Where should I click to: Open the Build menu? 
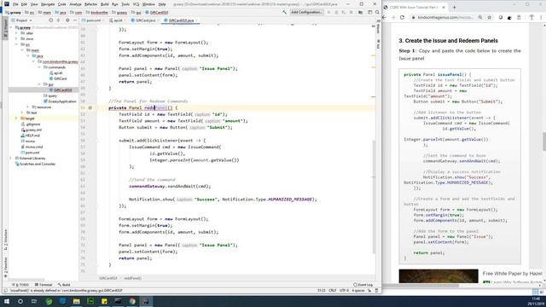click(104, 4)
